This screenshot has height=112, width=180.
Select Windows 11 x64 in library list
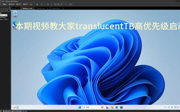pos(4,15)
